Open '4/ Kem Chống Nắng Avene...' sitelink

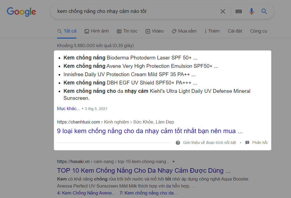[86, 193]
